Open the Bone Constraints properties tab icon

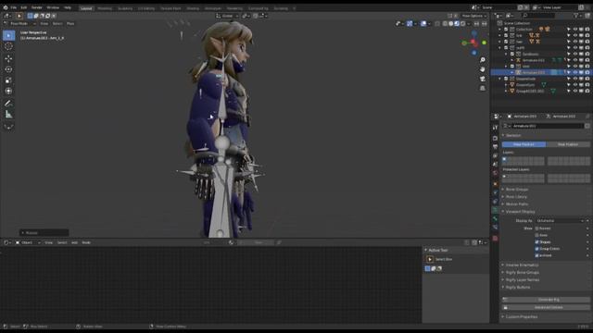(x=495, y=228)
